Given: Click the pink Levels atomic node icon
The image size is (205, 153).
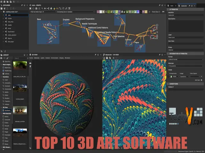Looking at the screenshot, I should [x=98, y=12].
